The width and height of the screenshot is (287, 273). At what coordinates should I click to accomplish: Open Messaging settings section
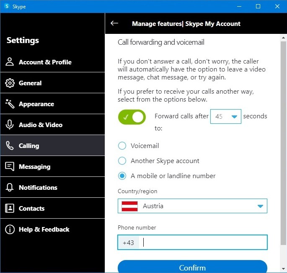point(52,166)
